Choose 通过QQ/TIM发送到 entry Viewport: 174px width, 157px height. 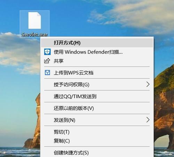click(x=97, y=96)
